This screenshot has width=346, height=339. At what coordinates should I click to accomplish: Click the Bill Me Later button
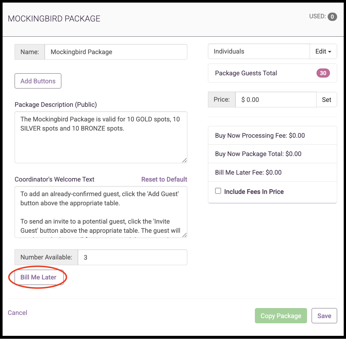pos(39,277)
